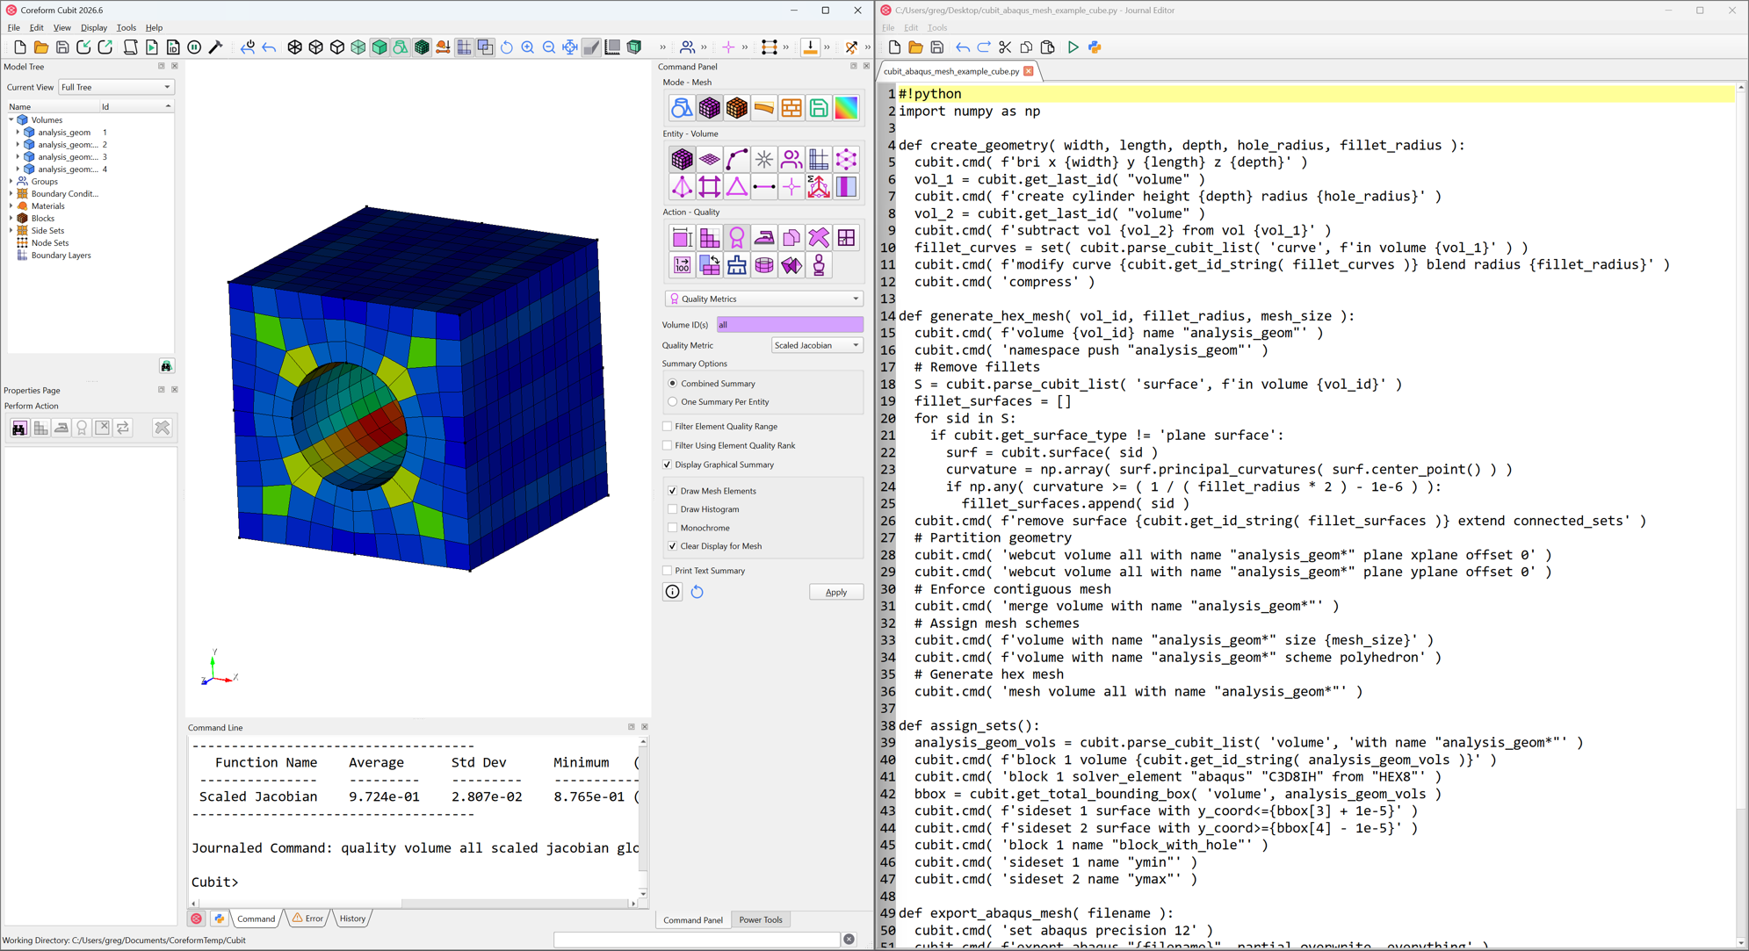This screenshot has width=1749, height=951.
Task: Select the Quality ribbon action icon
Action: [x=736, y=238]
